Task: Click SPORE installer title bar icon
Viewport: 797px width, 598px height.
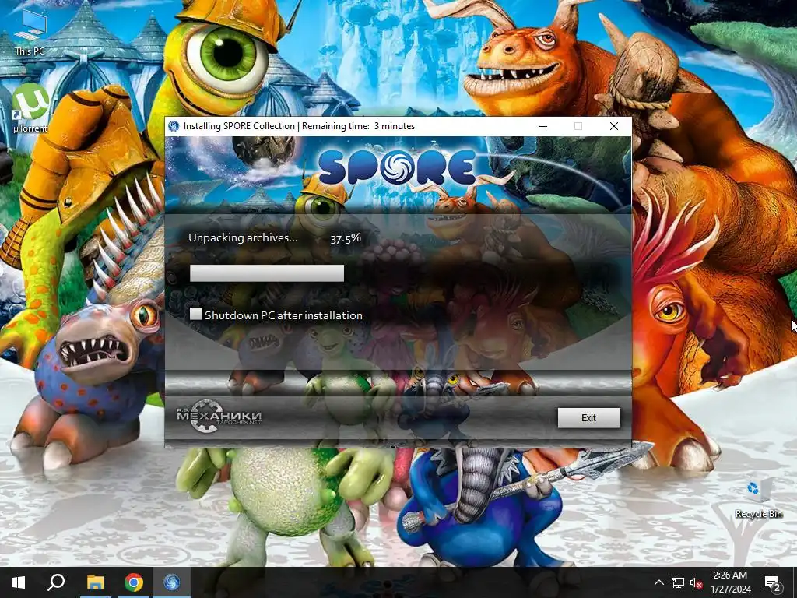Action: [174, 126]
